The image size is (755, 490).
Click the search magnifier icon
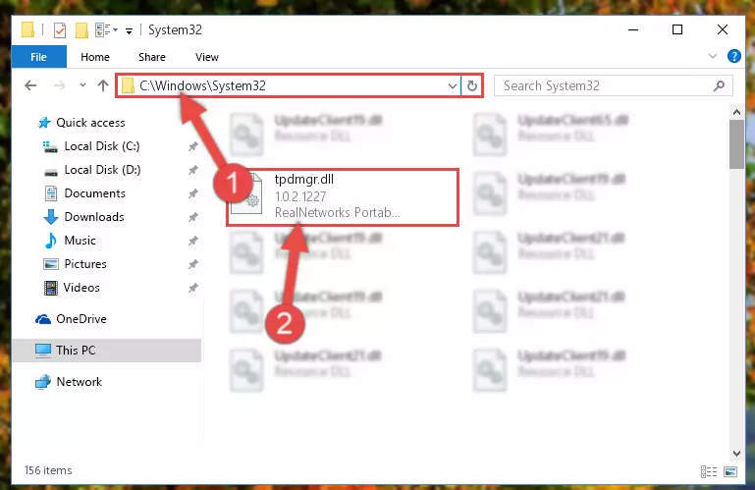[x=719, y=85]
